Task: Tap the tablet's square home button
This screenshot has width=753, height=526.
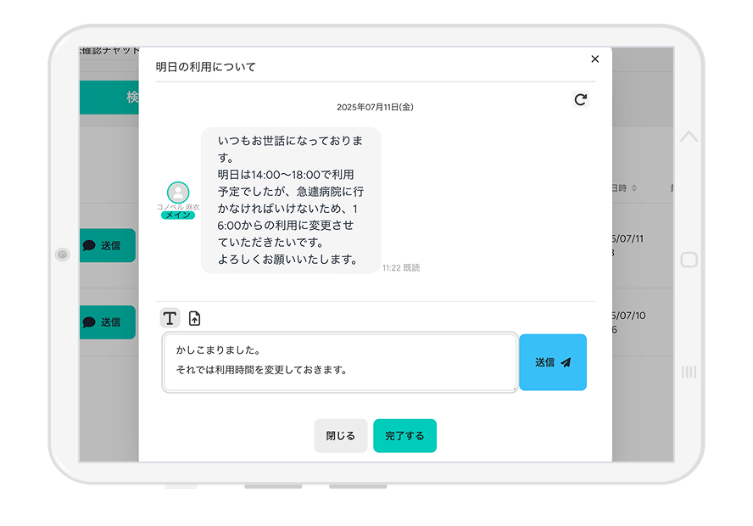Action: tap(689, 260)
